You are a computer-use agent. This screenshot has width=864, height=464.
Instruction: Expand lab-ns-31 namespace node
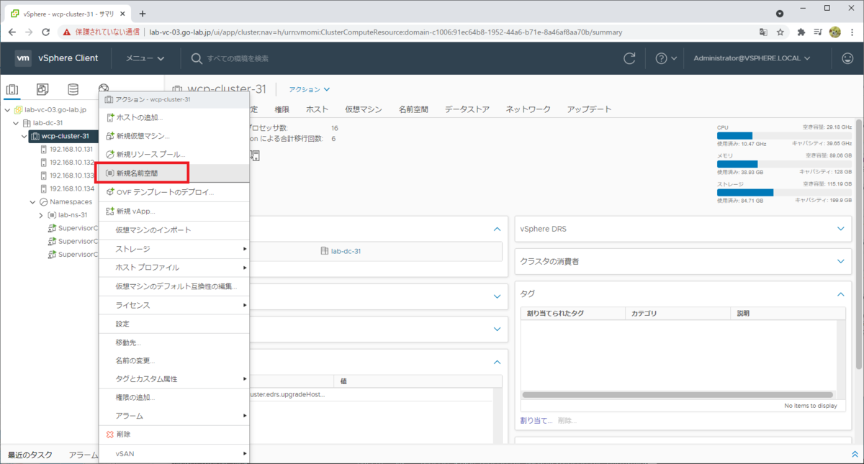point(41,215)
